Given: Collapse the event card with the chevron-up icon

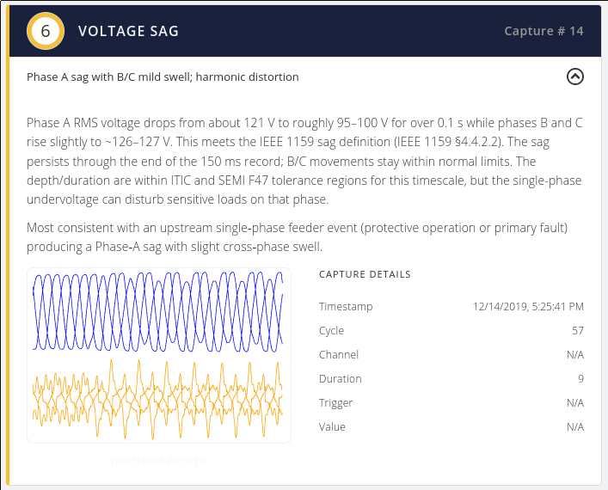Looking at the screenshot, I should pos(575,77).
